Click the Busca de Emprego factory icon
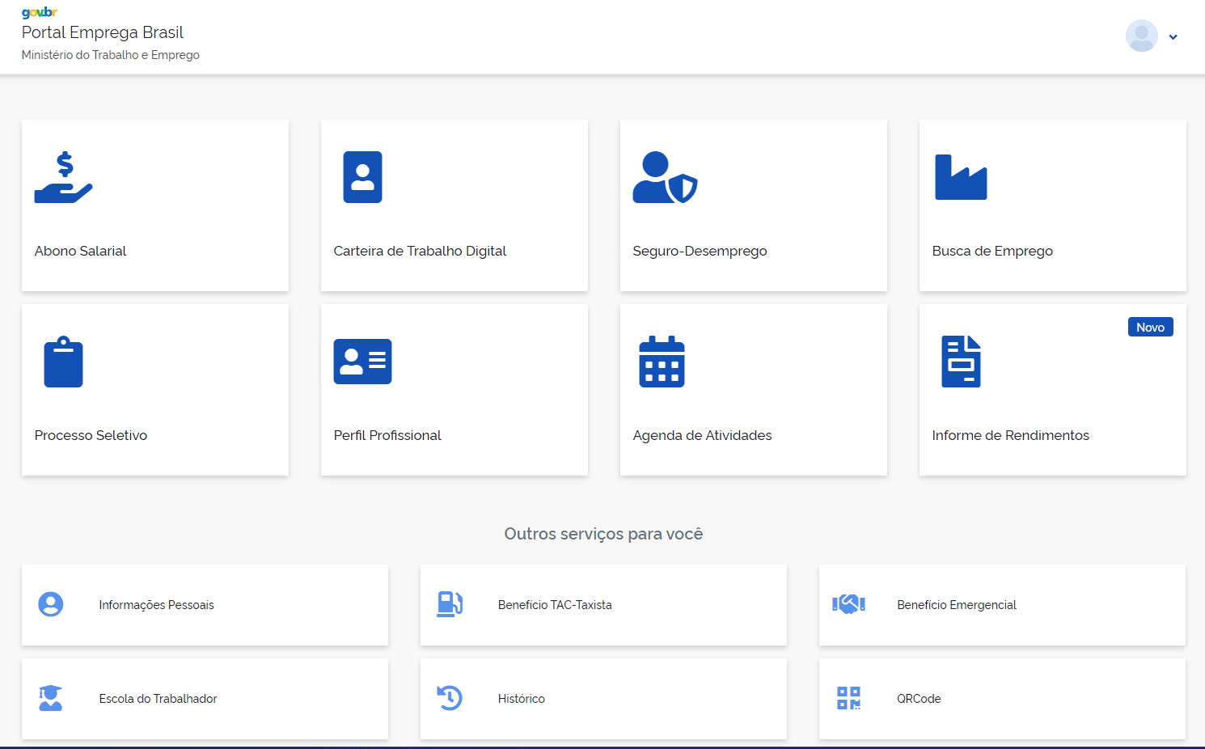 click(x=961, y=177)
